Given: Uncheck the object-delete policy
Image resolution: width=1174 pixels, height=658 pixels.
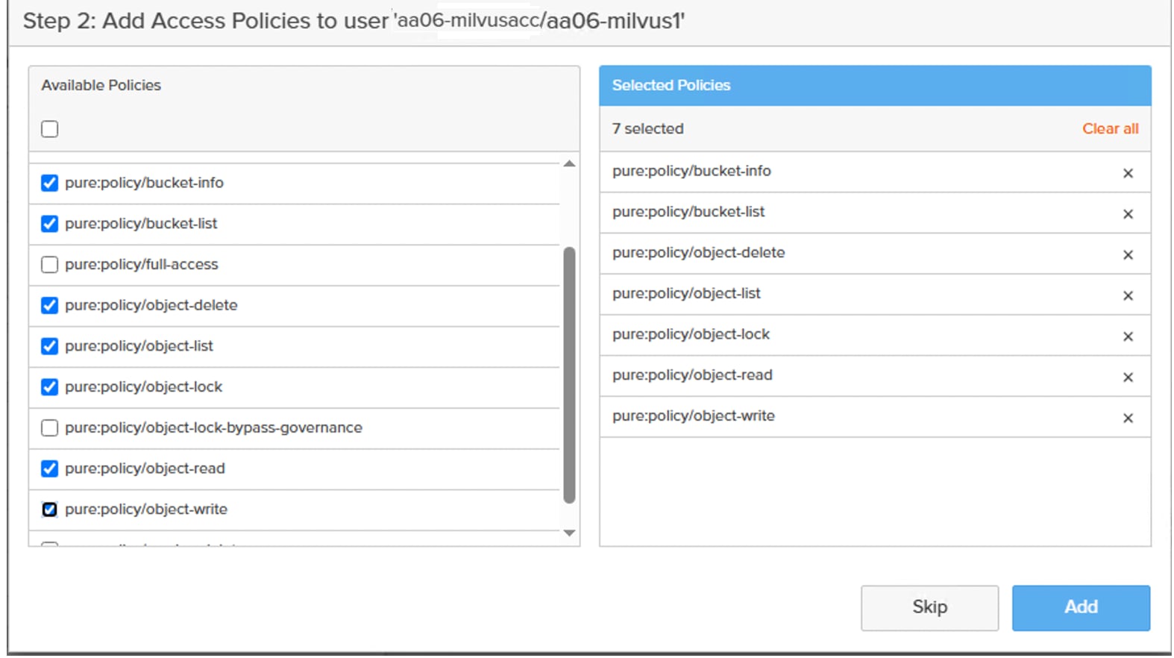Looking at the screenshot, I should (x=49, y=305).
